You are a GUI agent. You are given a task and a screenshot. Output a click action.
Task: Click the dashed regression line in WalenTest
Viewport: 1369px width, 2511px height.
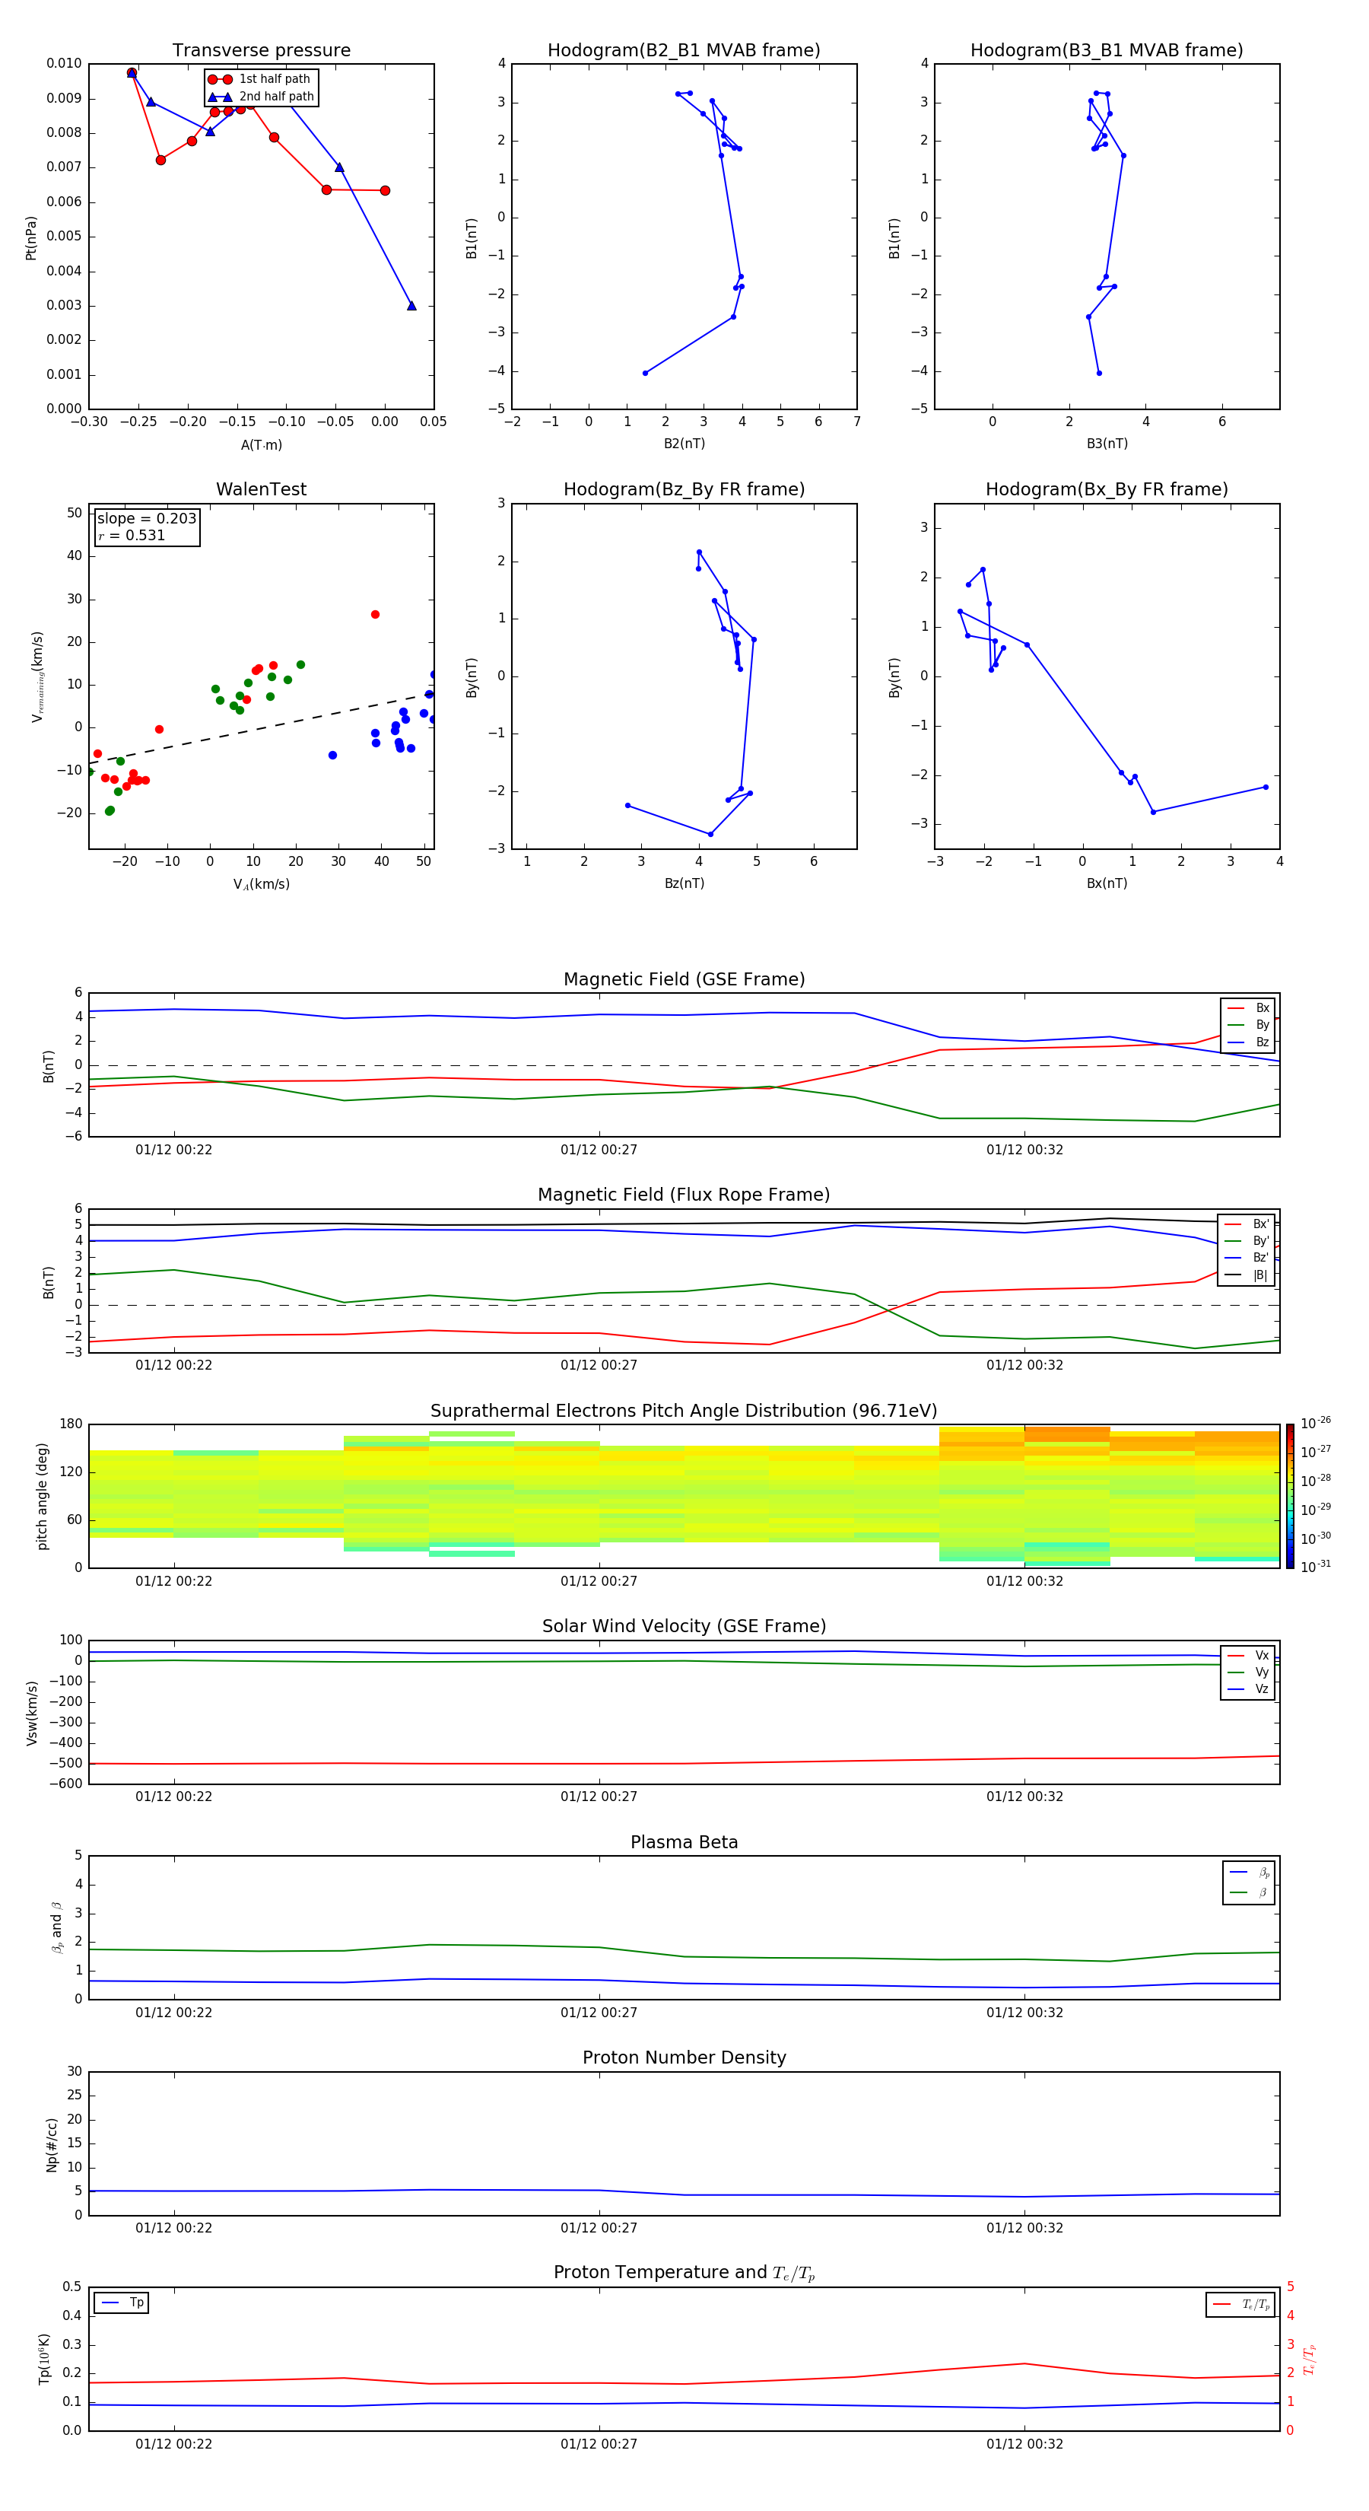pyautogui.click(x=261, y=729)
